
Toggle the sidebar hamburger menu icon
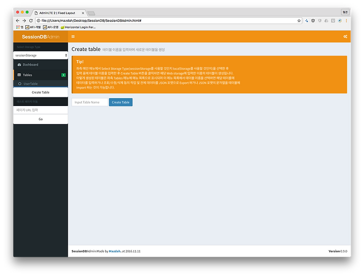pyautogui.click(x=73, y=37)
